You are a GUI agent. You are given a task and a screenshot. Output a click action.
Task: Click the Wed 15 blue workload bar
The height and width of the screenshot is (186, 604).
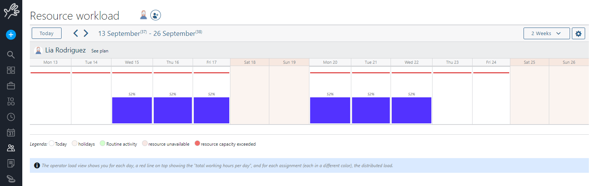(x=132, y=110)
